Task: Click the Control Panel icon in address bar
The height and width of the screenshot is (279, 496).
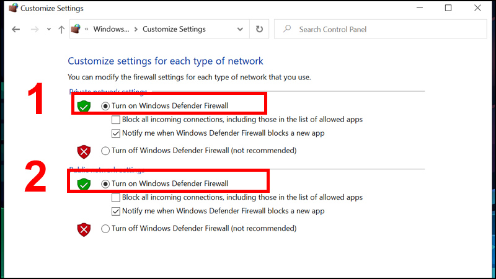Action: tap(77, 29)
